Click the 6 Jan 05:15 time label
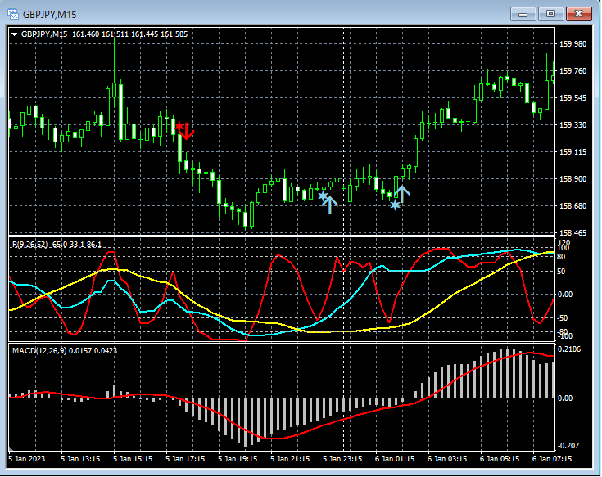 tap(500, 459)
